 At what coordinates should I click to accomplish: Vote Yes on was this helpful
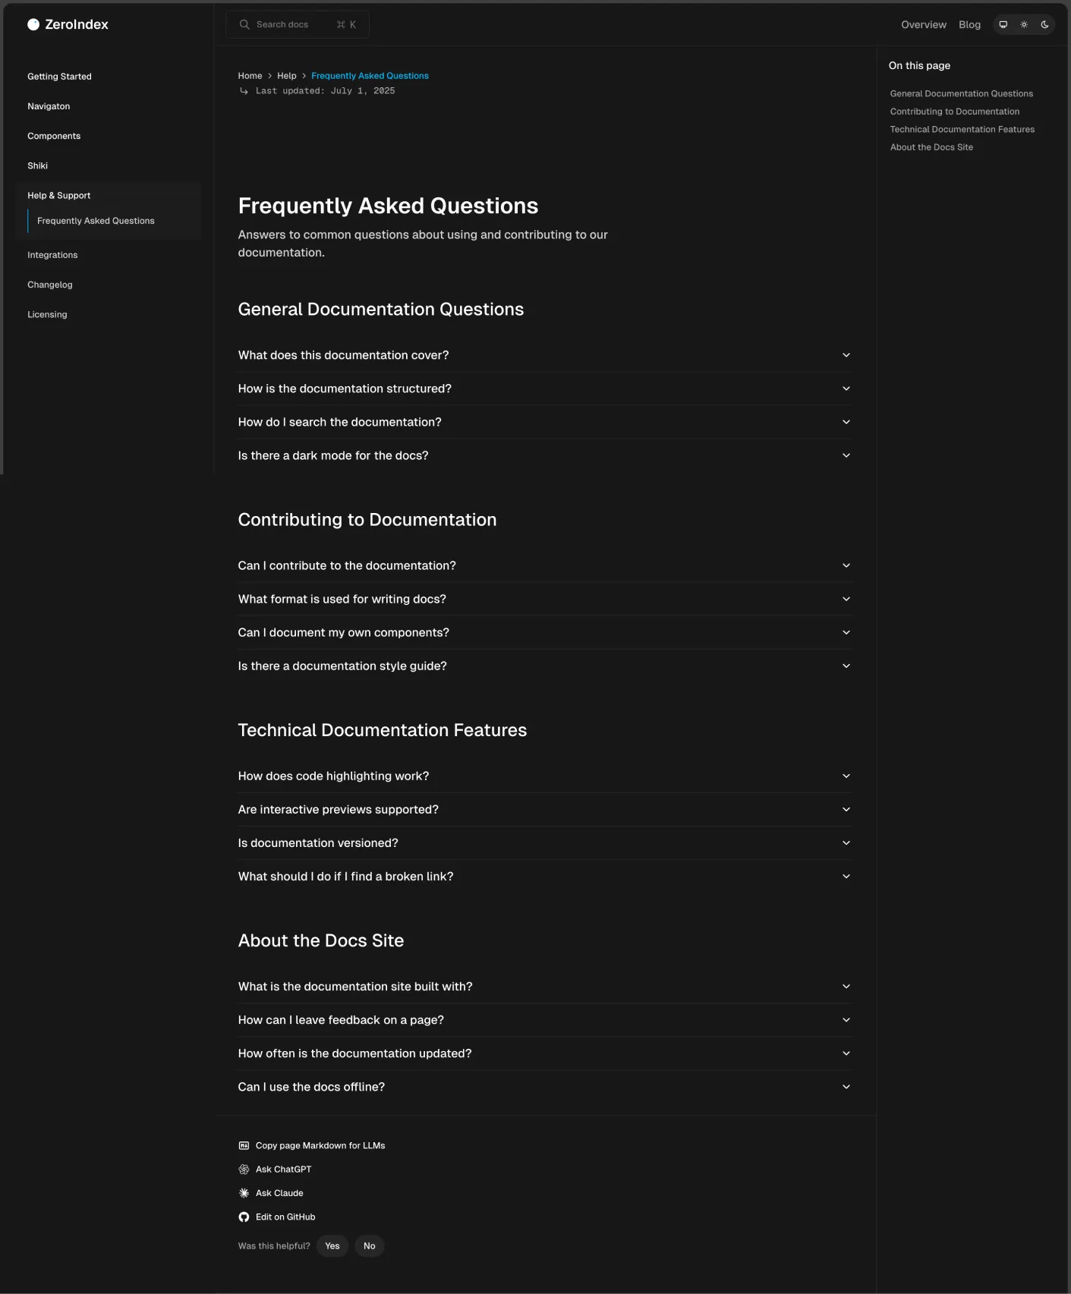pos(332,1245)
